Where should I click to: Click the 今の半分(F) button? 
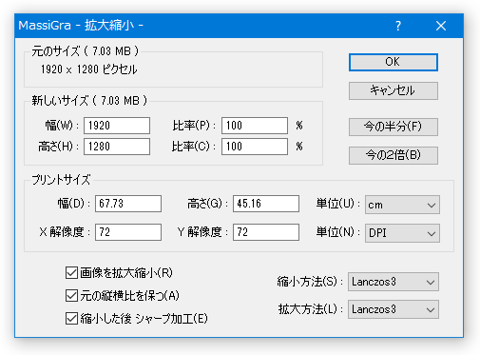coord(394,127)
